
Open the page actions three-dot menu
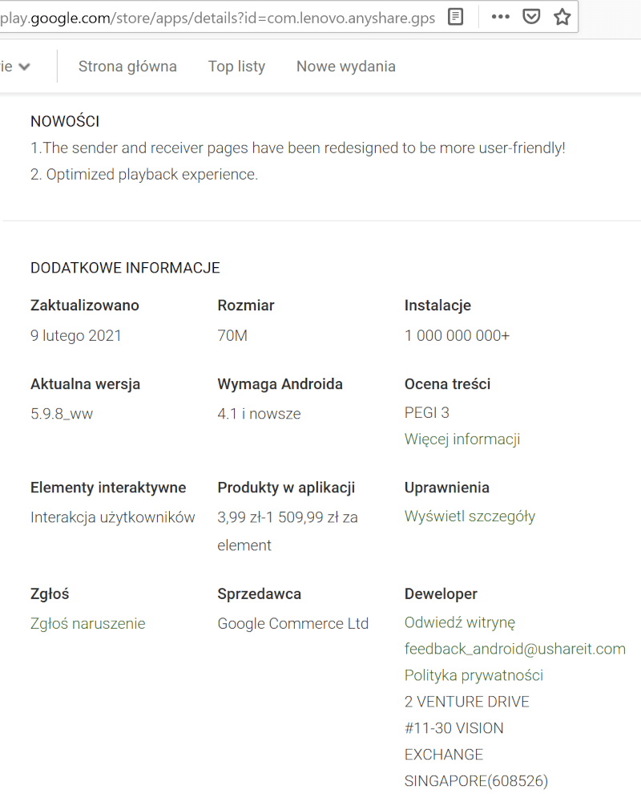[501, 17]
